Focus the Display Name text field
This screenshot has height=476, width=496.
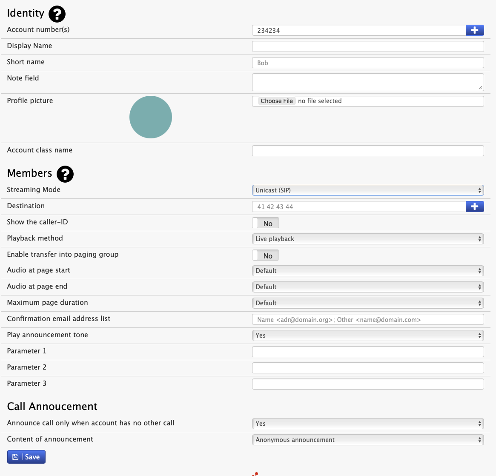[368, 46]
